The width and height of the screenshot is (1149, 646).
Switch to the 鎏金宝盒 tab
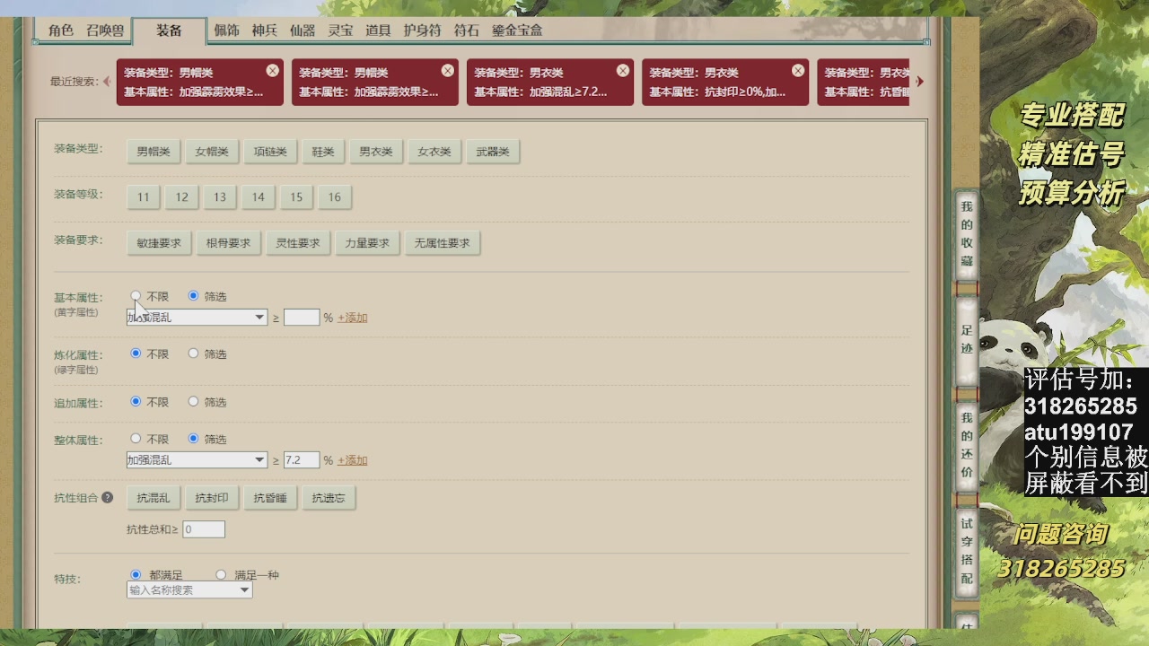[x=517, y=31]
